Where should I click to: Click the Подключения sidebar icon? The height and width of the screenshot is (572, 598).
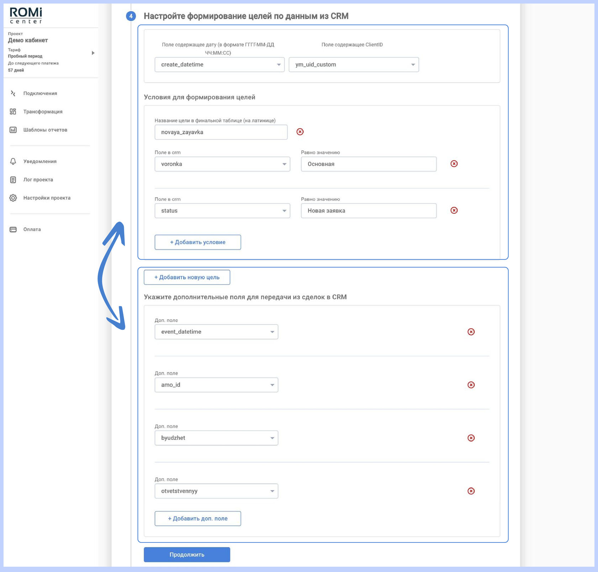click(13, 93)
